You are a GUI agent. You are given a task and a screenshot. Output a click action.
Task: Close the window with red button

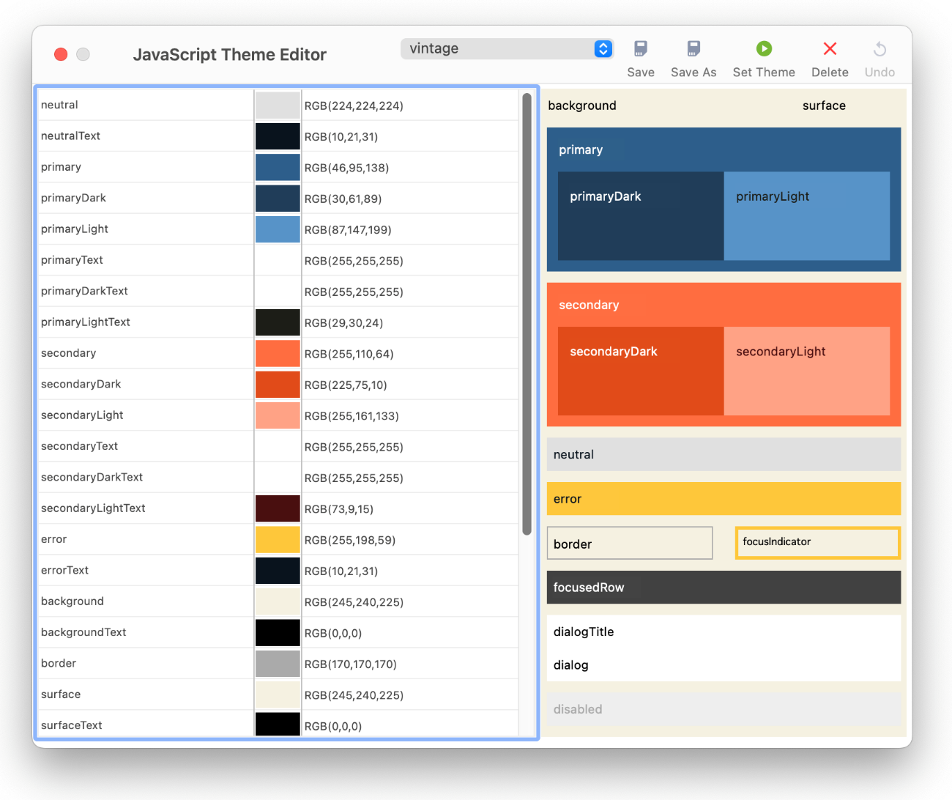point(61,54)
